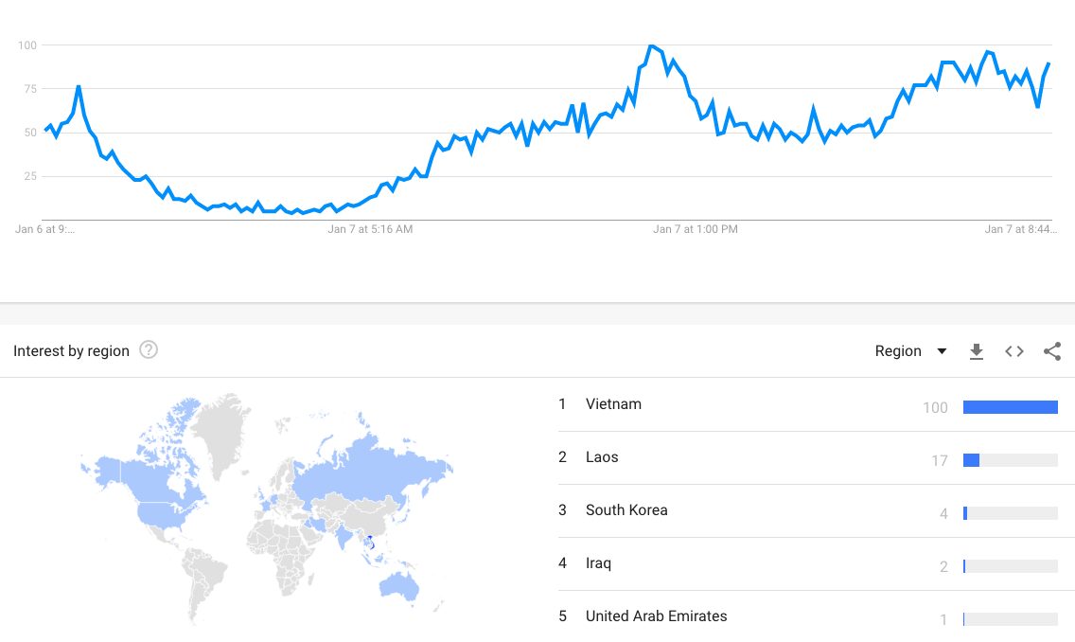
Task: Open the Region dropdown
Action: tap(910, 351)
